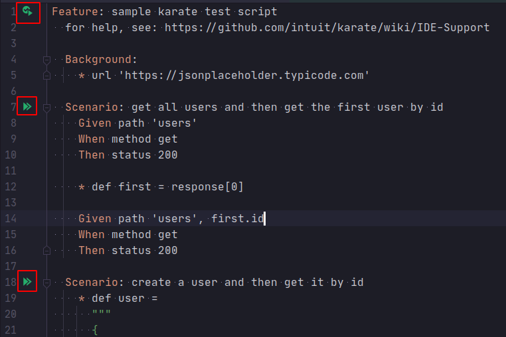Screen dimensions: 506x337
Task: Run the 'create a user' scenario gutter icon
Action: tap(27, 282)
